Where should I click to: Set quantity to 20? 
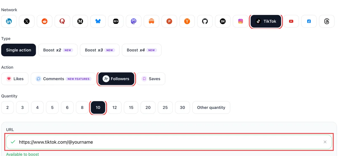click(x=148, y=108)
